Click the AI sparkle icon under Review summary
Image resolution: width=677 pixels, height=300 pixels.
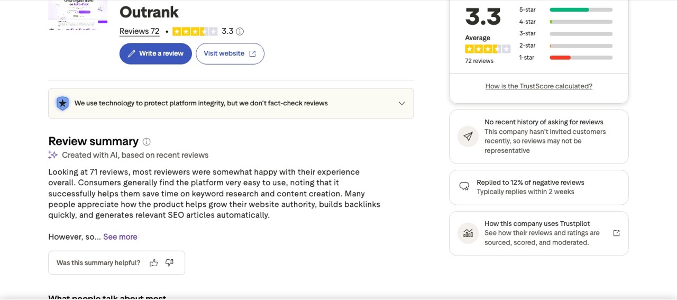pos(53,155)
